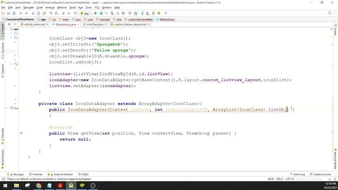Click the Windows Start button
This screenshot has height=190, width=338.
click(x=5, y=185)
